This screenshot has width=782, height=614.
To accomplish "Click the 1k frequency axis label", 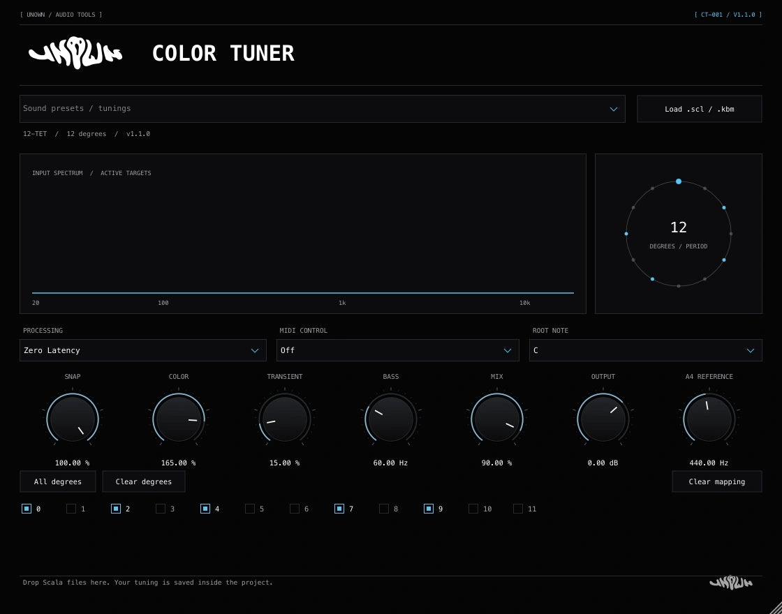I will click(342, 303).
